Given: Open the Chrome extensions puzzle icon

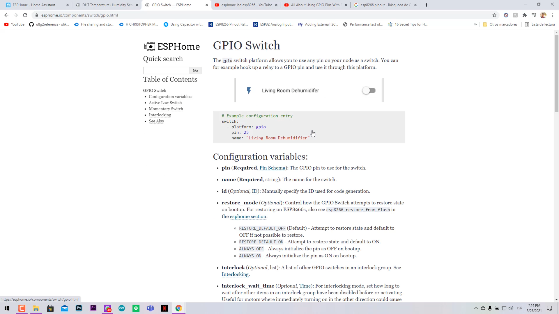Looking at the screenshot, I should tap(525, 15).
